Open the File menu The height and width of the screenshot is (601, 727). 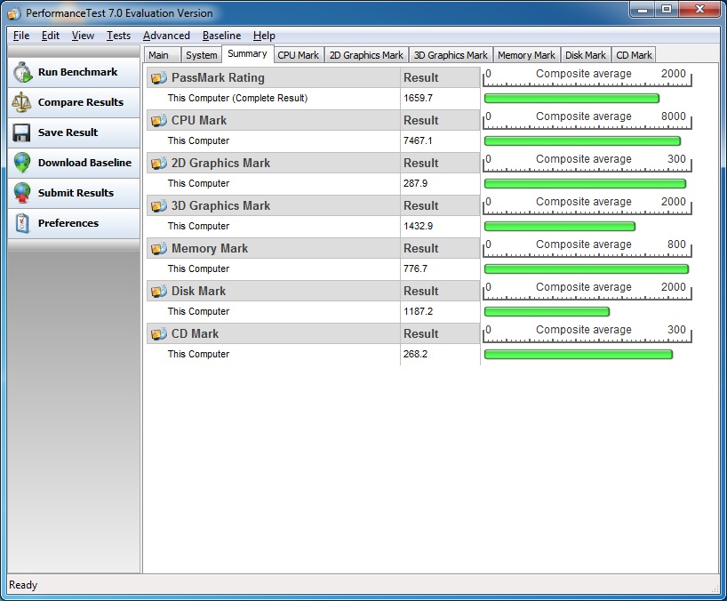[x=21, y=36]
